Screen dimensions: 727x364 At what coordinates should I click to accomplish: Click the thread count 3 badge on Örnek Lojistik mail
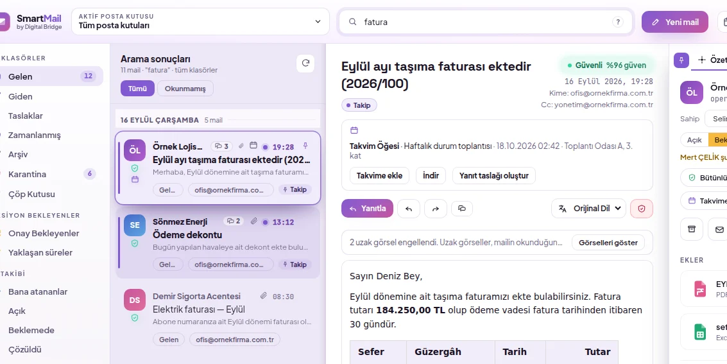tap(221, 146)
